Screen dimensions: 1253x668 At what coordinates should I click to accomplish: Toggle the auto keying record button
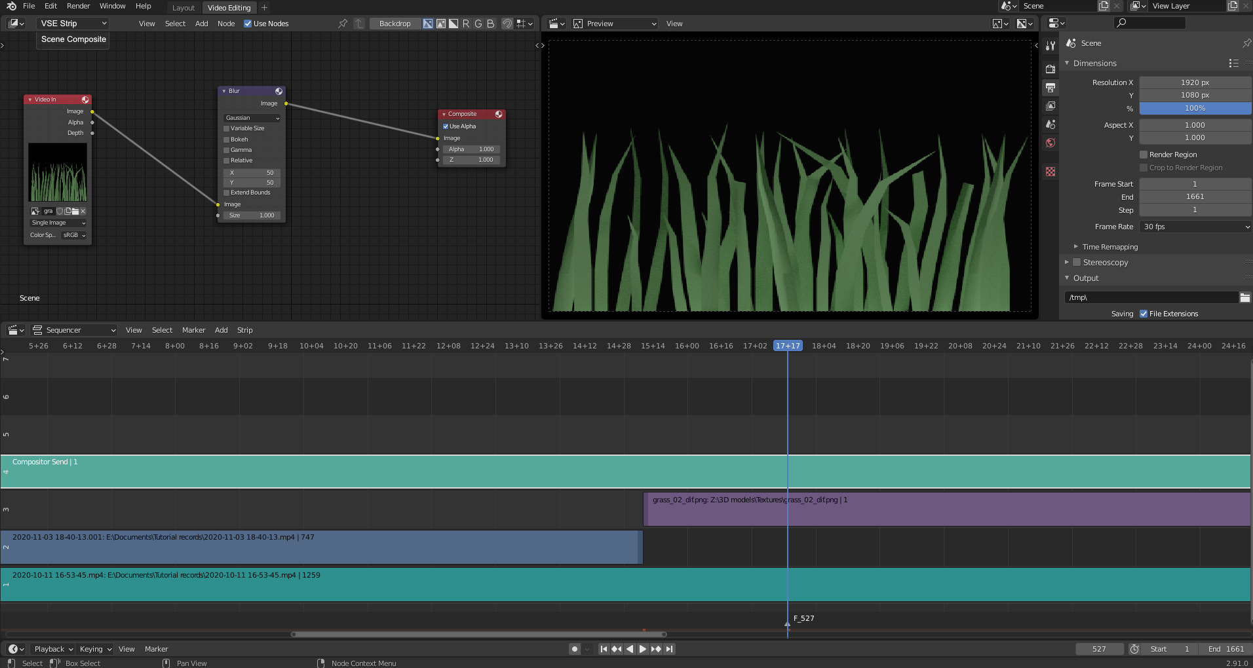(x=575, y=649)
